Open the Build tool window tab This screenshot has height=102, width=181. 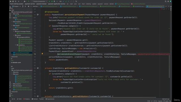tap(42, 99)
